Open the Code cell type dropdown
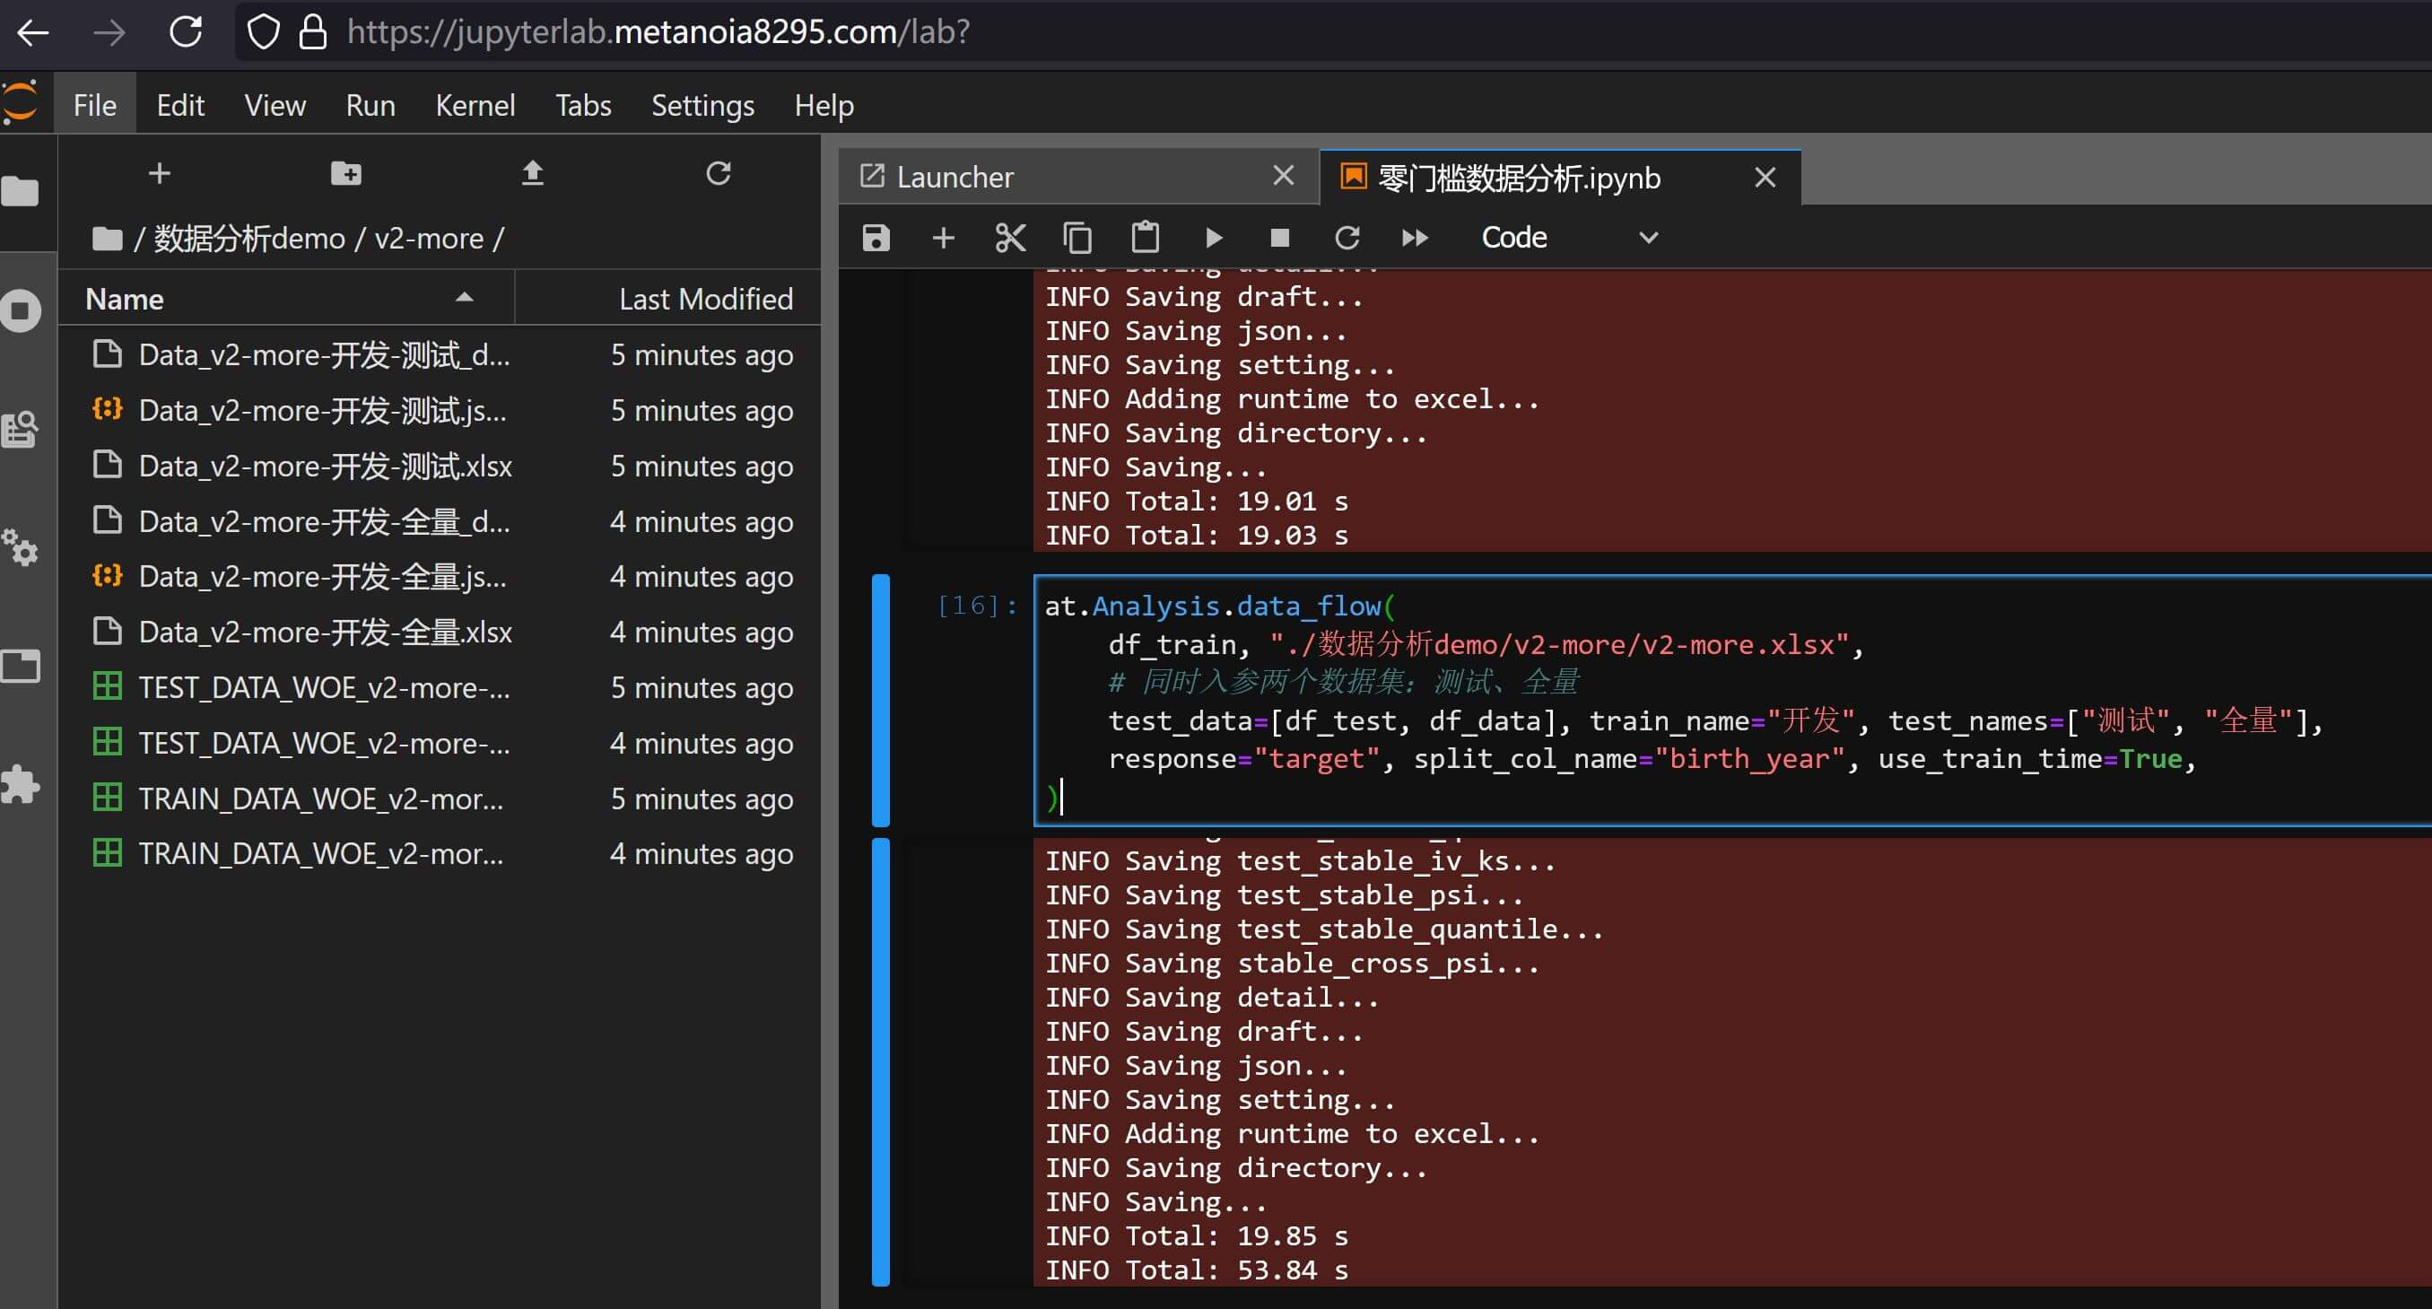 pyautogui.click(x=1567, y=237)
